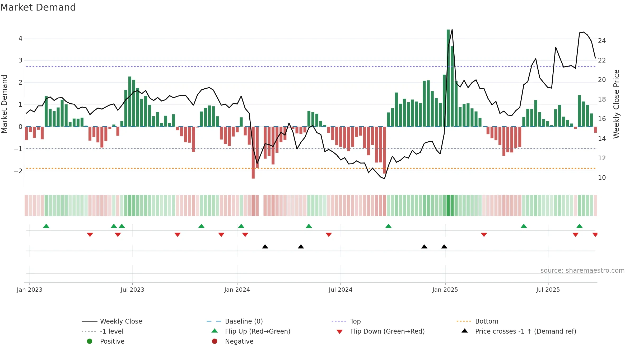Toggle the -1 level legend entry
This screenshot has width=634, height=356.
coord(102,331)
